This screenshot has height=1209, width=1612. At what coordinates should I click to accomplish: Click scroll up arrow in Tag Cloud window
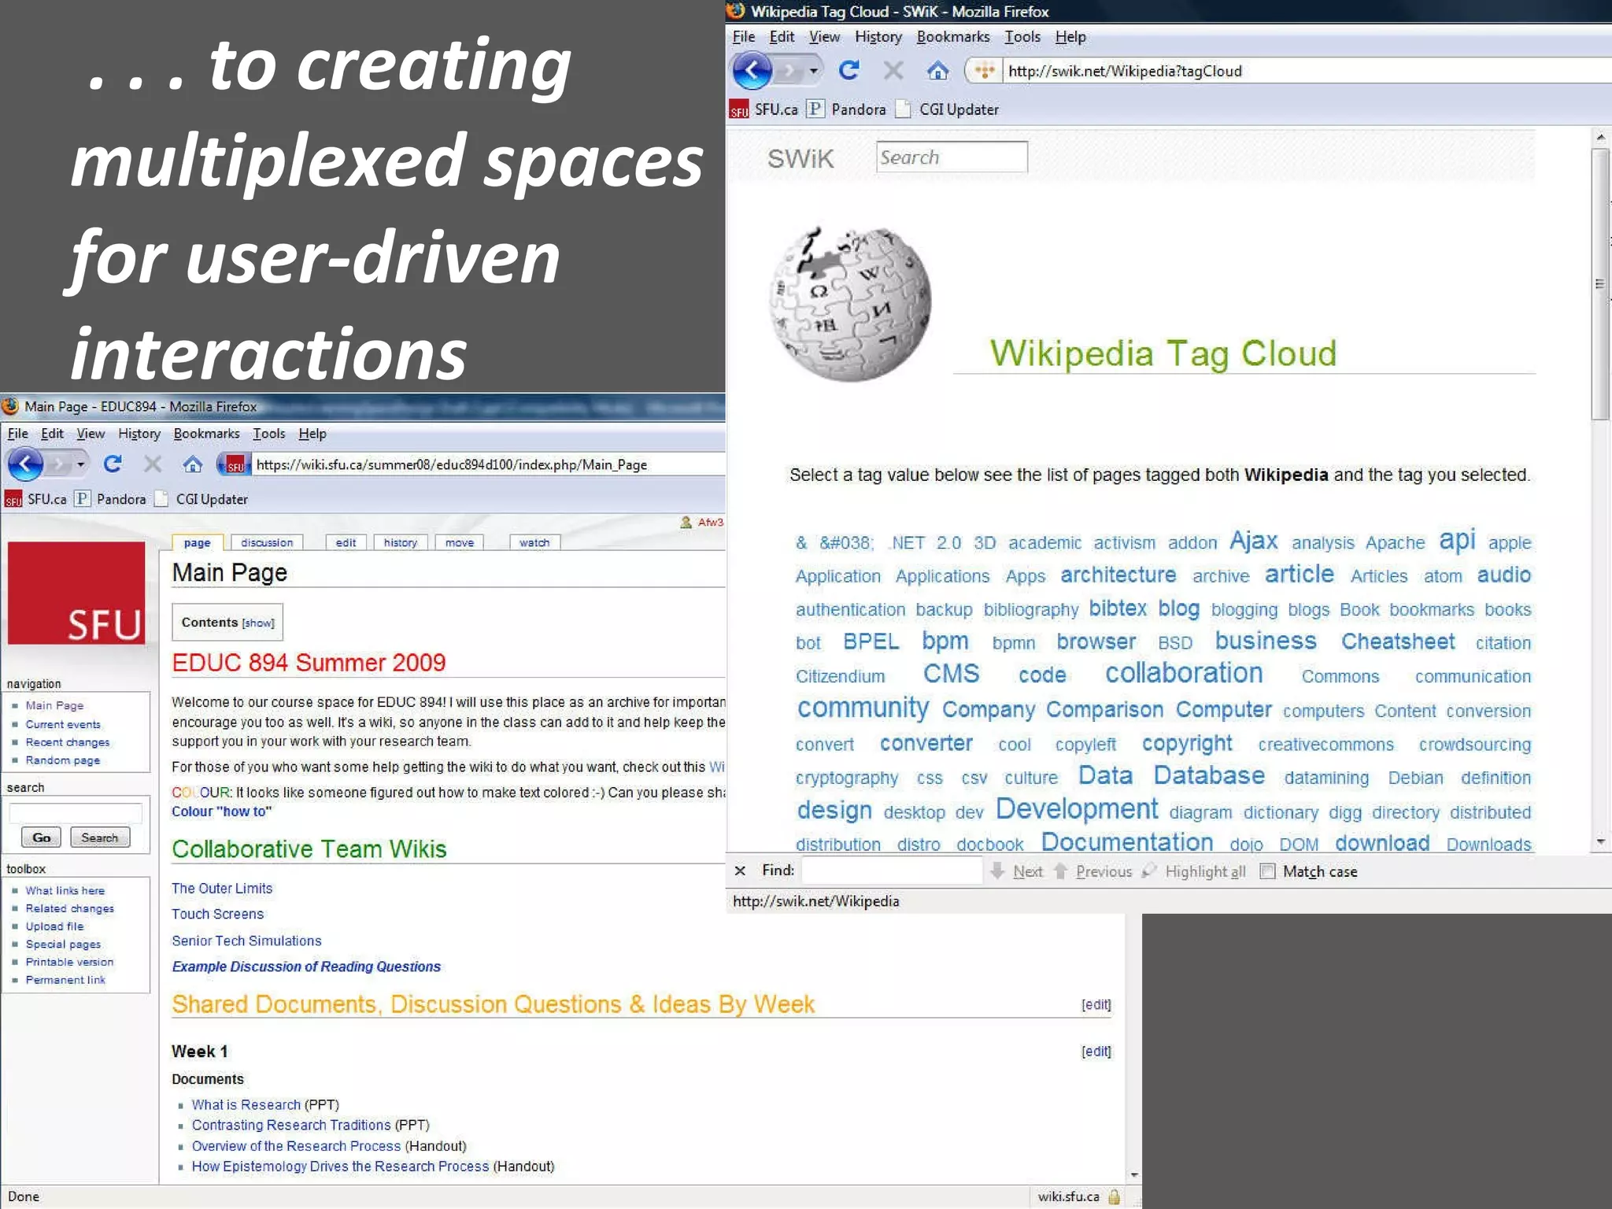click(1600, 137)
